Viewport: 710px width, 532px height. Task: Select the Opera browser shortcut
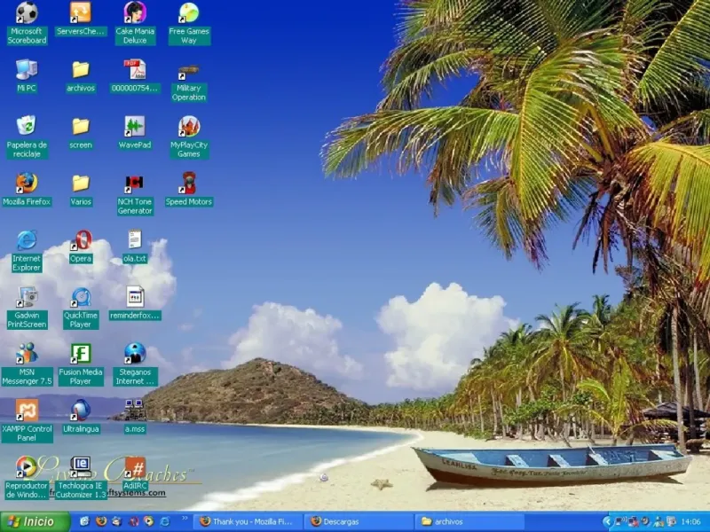pyautogui.click(x=81, y=247)
